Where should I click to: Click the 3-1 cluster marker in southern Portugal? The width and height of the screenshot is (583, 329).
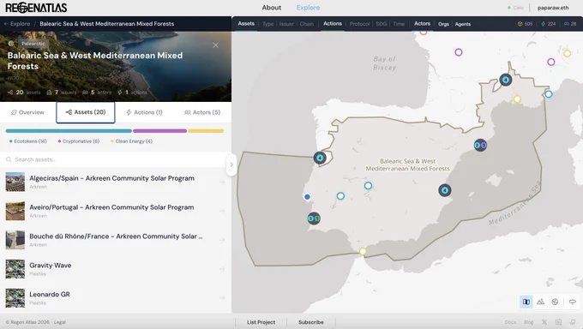tap(314, 218)
